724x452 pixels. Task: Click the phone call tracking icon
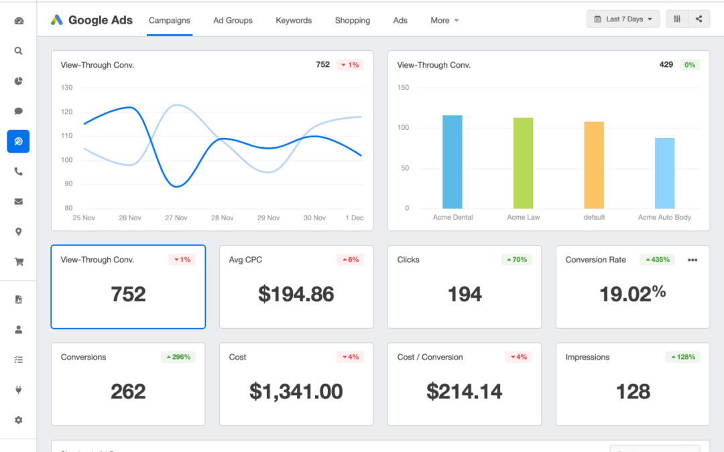(18, 171)
